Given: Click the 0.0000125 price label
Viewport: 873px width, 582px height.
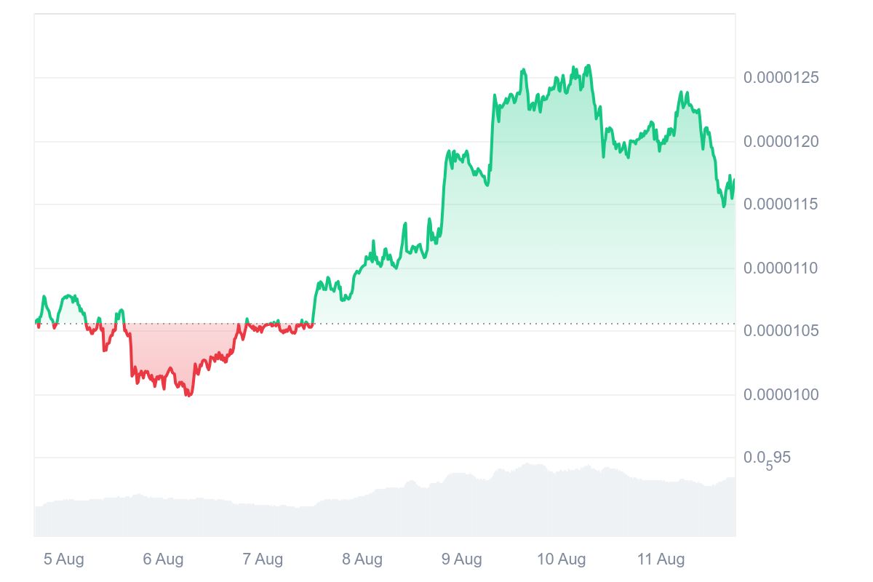Looking at the screenshot, I should pyautogui.click(x=781, y=77).
